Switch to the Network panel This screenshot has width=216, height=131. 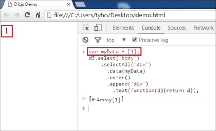204,28
